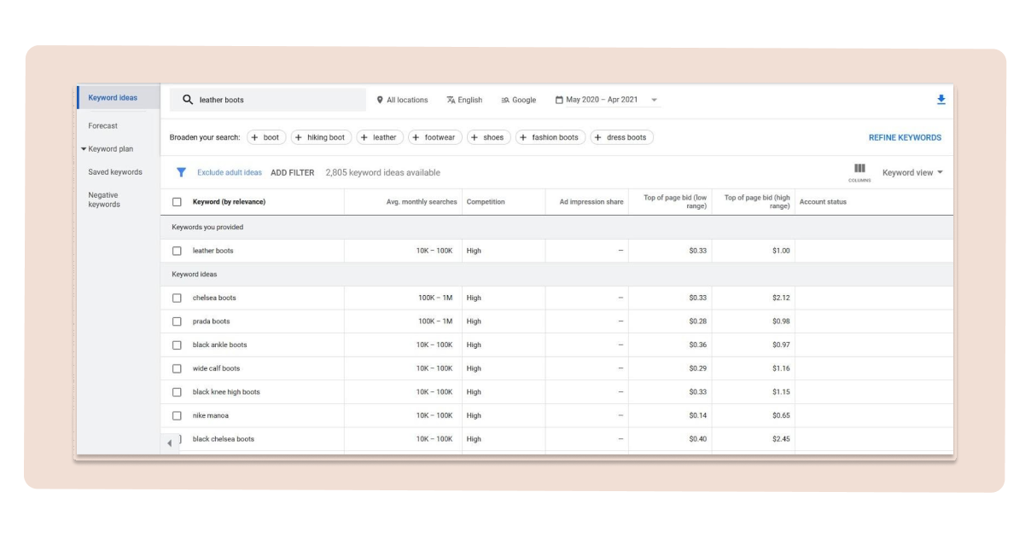The height and width of the screenshot is (544, 1031).
Task: Click the $0.14 low bid for nike manoa
Action: tap(698, 415)
